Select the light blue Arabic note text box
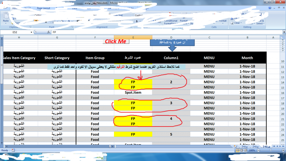Screen dimensions: 286x161 [x=116, y=67]
